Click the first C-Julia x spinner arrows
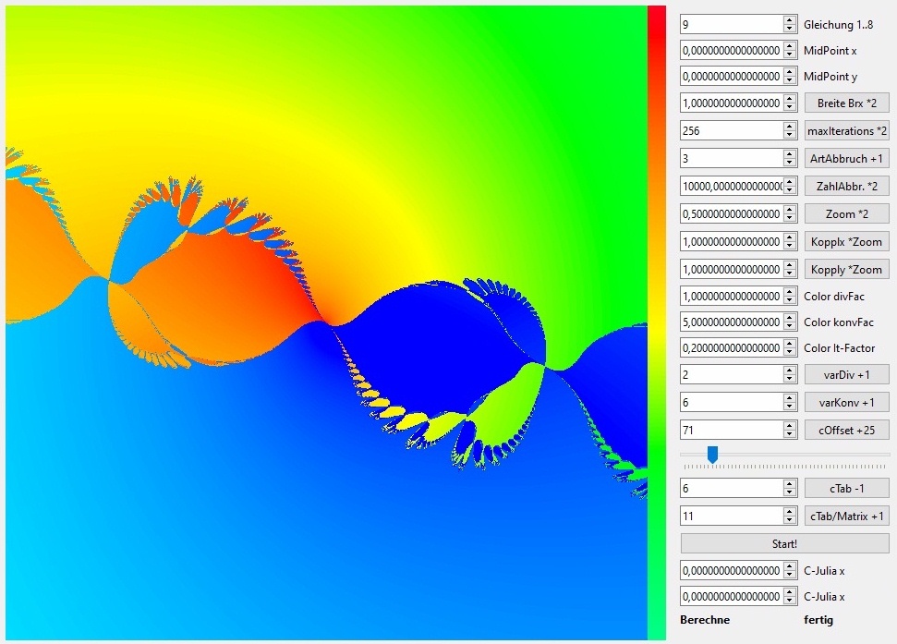Screen dimensions: 897x644 click(x=790, y=571)
